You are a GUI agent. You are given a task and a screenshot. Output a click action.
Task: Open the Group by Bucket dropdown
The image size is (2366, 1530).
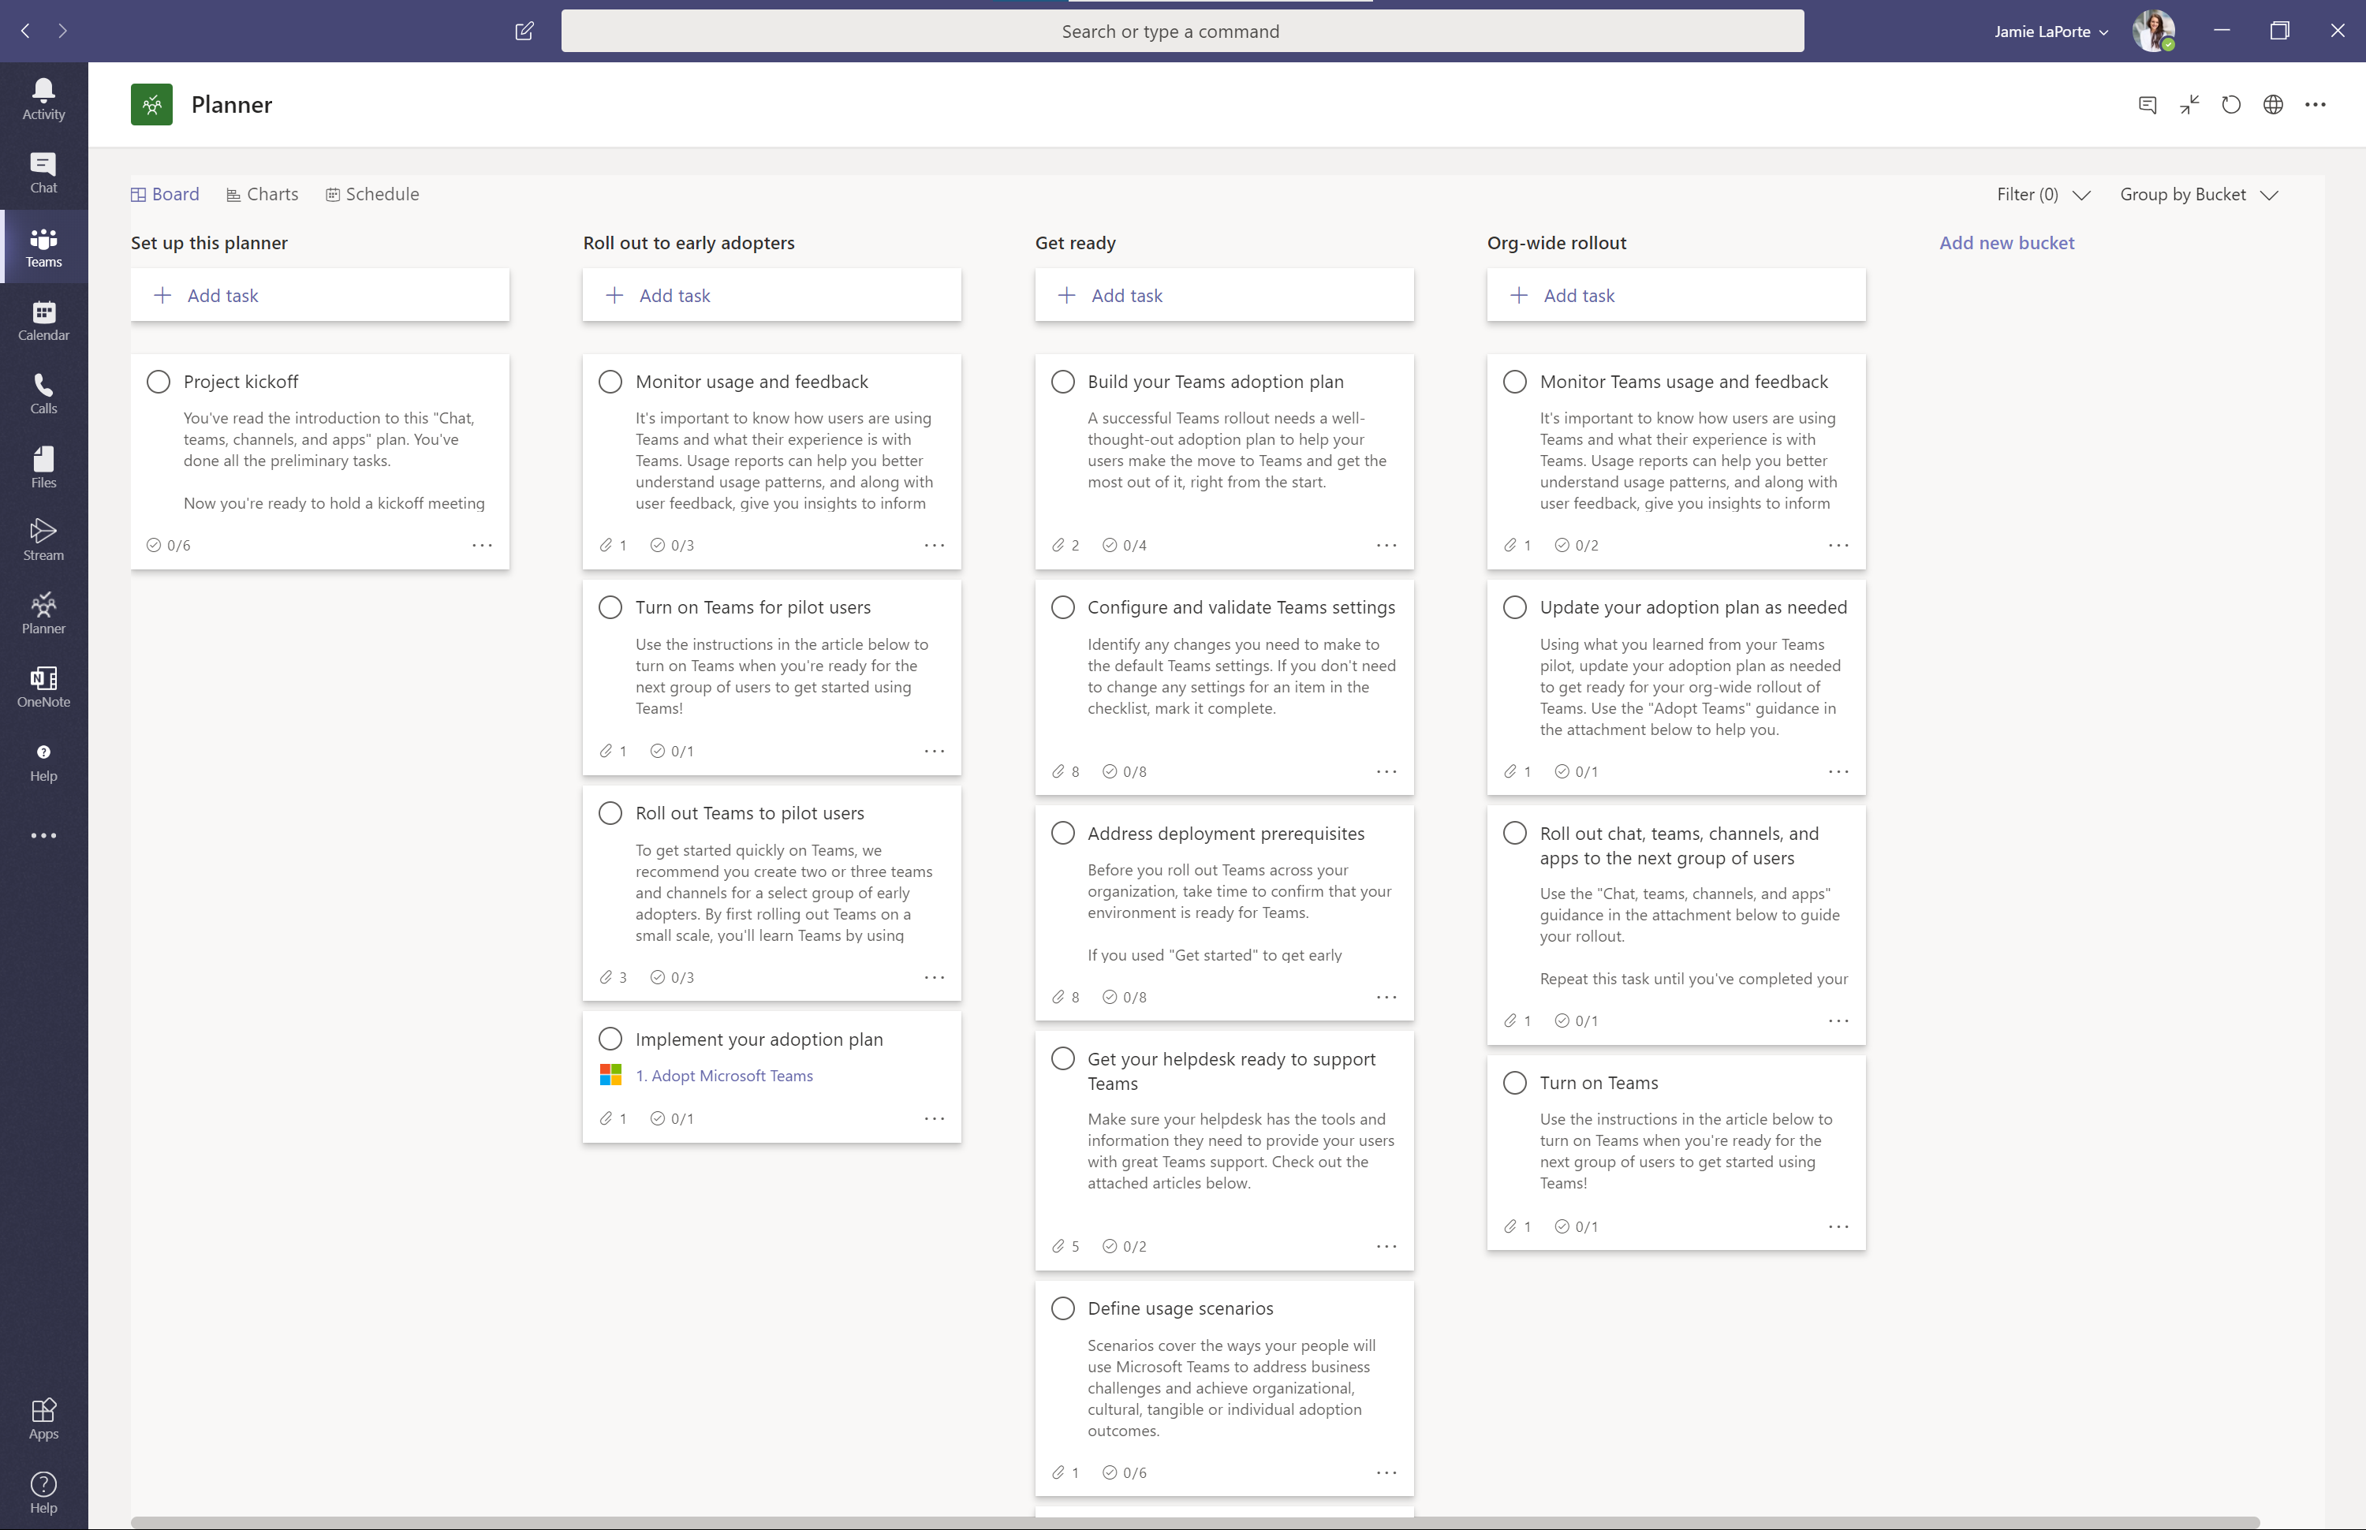point(2198,195)
